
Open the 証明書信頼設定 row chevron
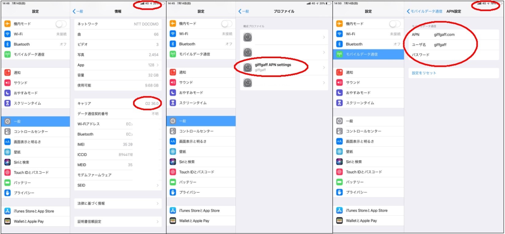(x=158, y=221)
